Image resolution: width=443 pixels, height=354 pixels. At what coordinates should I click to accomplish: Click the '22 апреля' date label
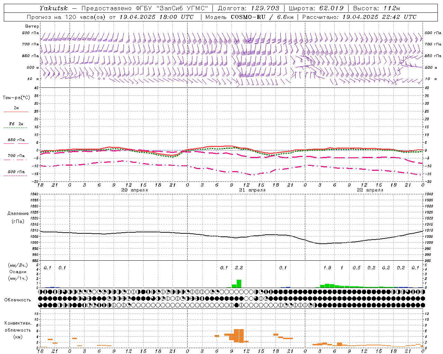(x=370, y=190)
